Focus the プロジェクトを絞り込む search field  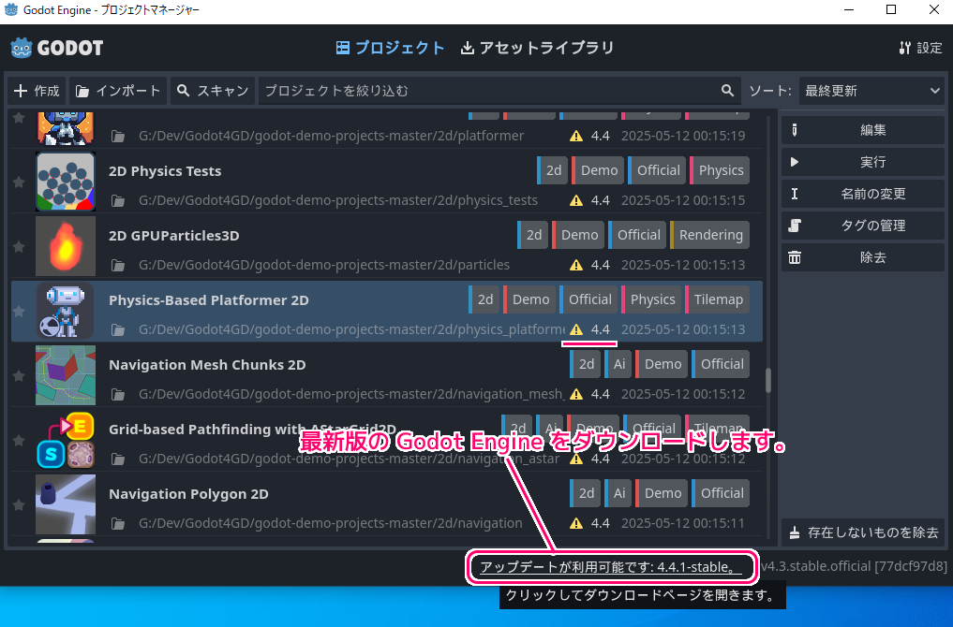click(499, 91)
